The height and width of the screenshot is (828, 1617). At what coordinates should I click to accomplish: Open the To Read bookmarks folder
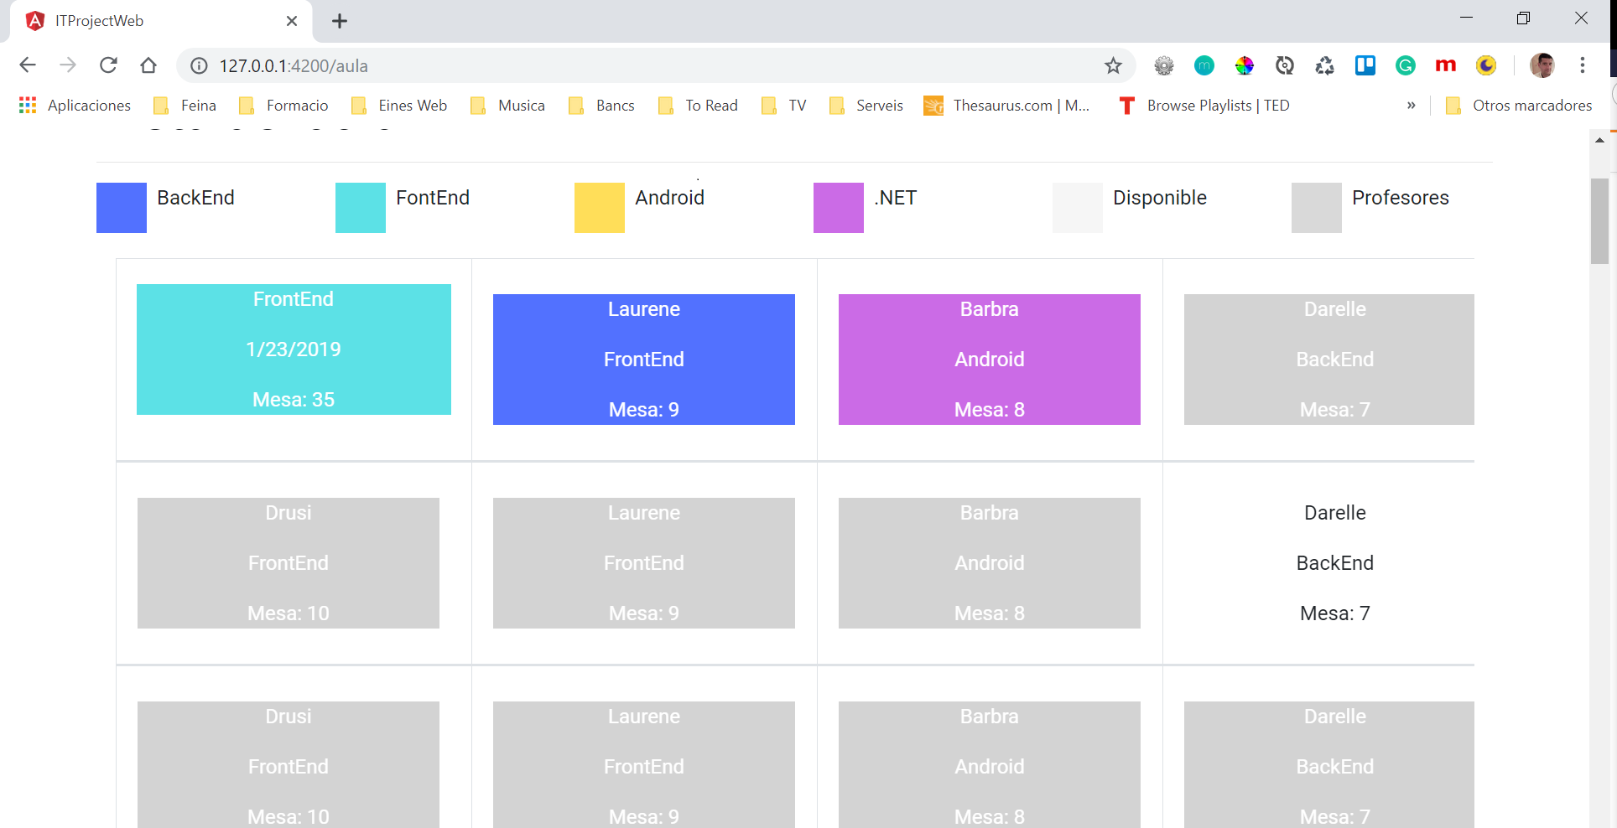tap(698, 106)
